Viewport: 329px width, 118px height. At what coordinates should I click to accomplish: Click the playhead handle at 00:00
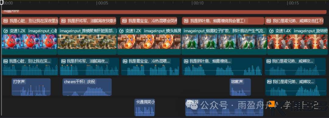point(2,2)
